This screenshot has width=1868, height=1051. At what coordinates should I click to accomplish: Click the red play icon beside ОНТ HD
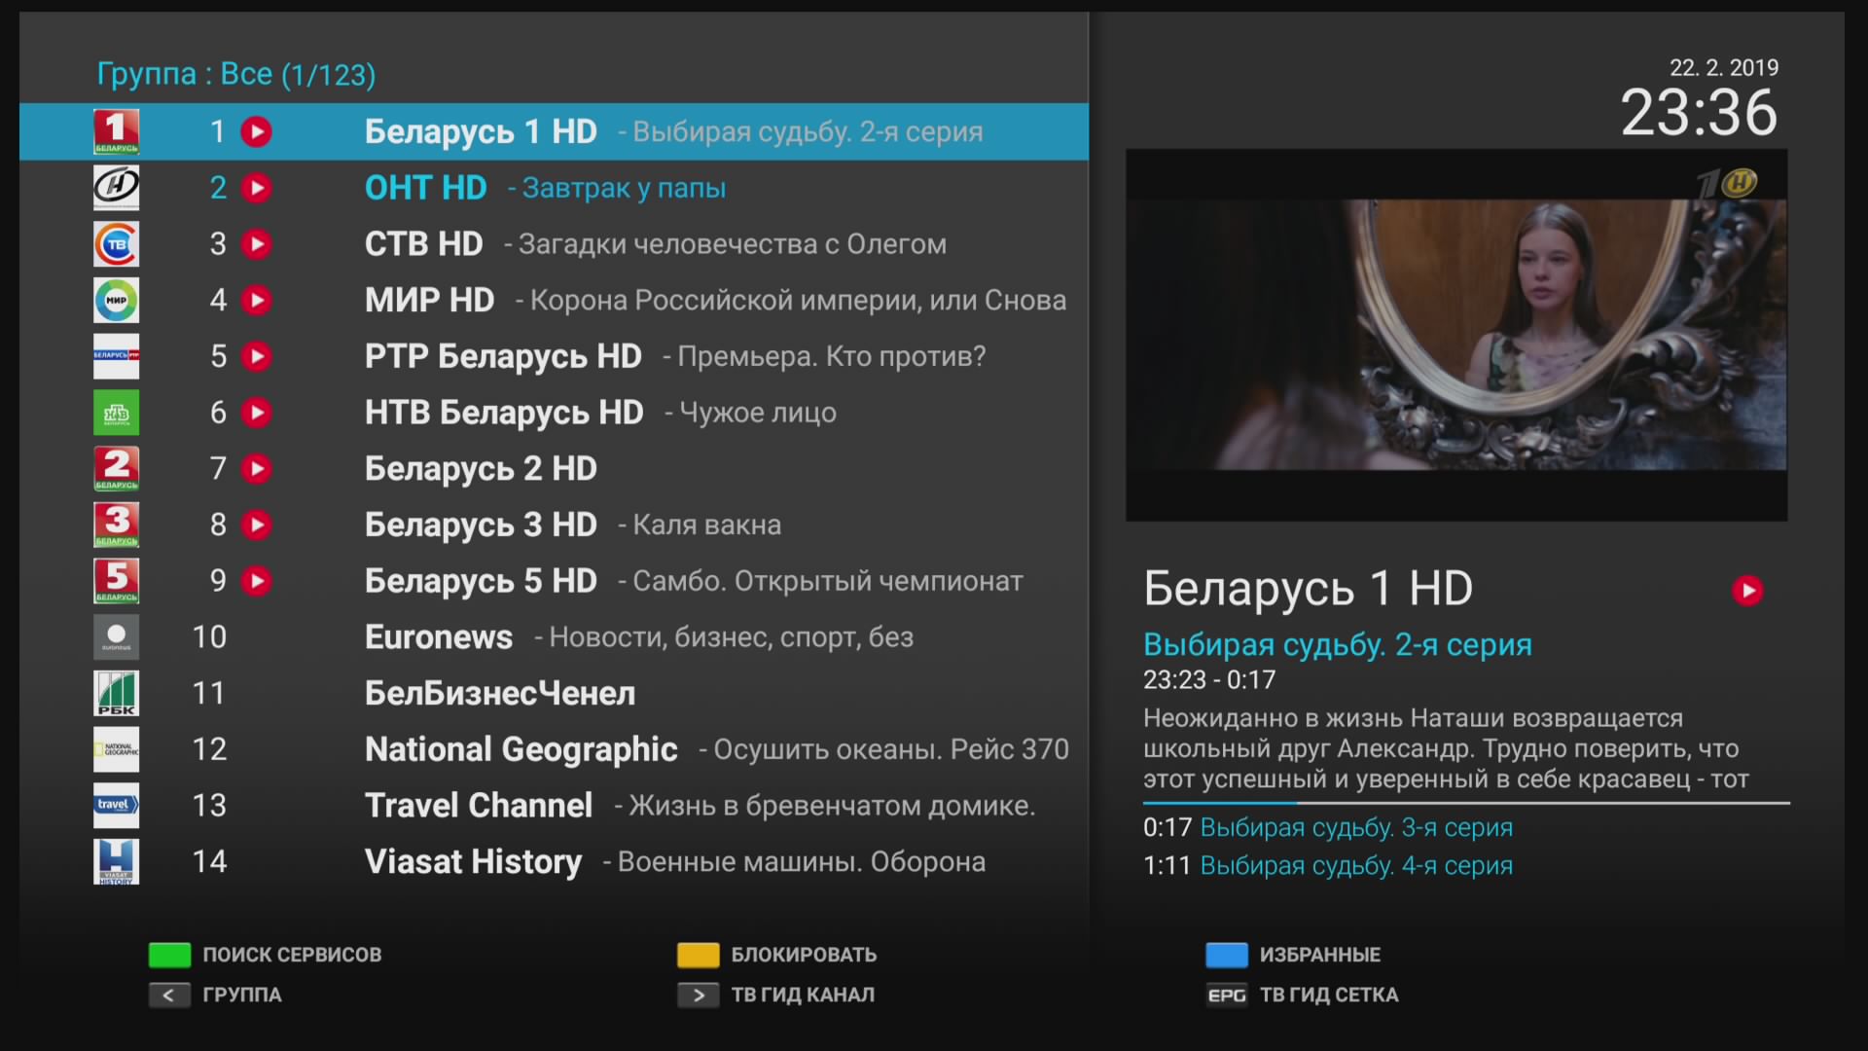pyautogui.click(x=257, y=188)
